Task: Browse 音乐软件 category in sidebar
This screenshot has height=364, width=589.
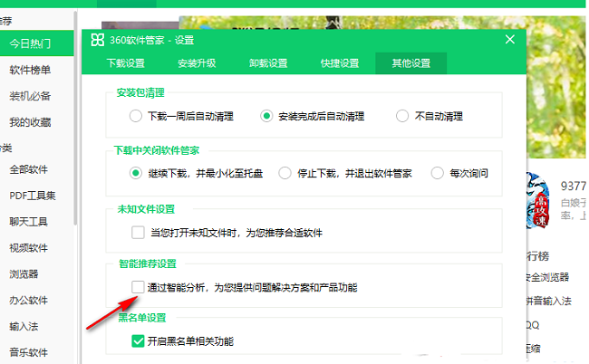Action: pyautogui.click(x=29, y=352)
